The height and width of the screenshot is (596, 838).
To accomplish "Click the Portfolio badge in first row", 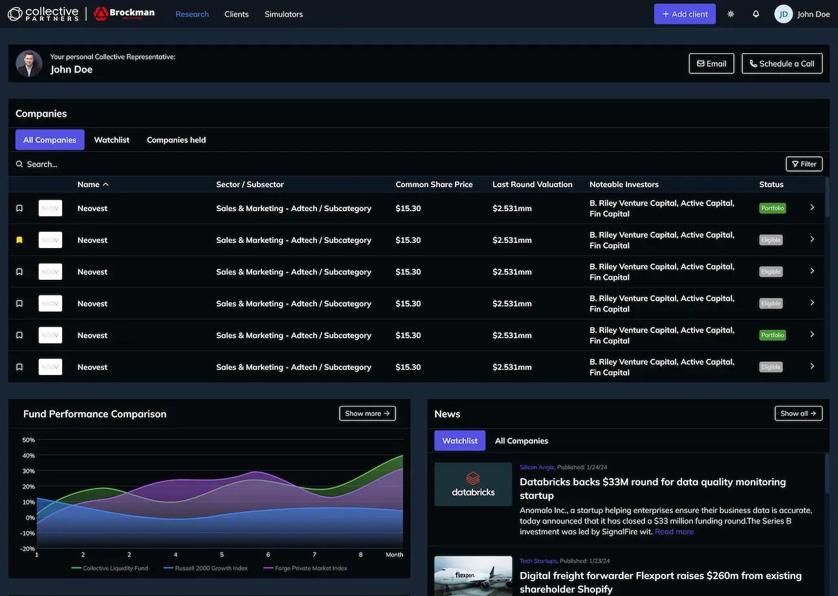I will 773,208.
